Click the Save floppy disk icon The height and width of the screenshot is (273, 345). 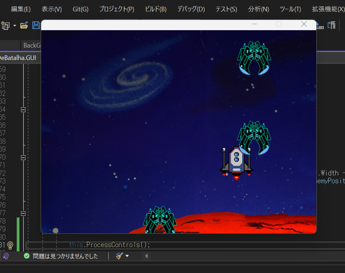pos(36,25)
